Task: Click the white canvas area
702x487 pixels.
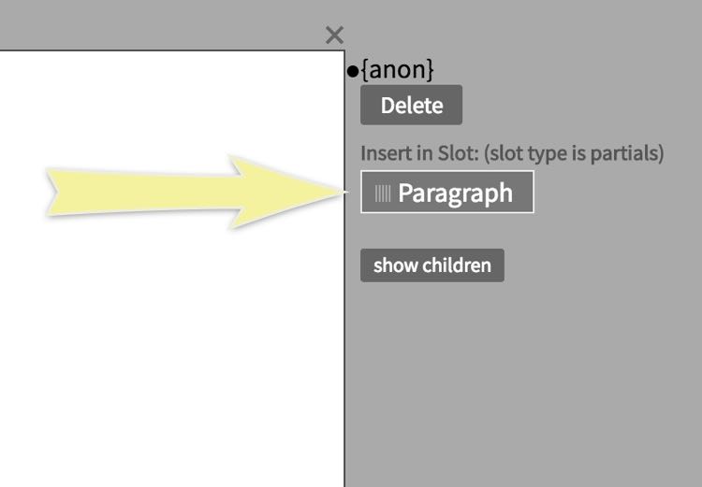Action: click(168, 355)
